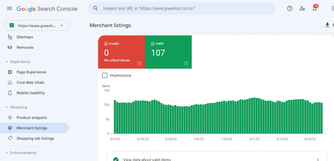Image resolution: width=334 pixels, height=161 pixels.
Task: Click the Google Search Console logo
Action: click(47, 9)
